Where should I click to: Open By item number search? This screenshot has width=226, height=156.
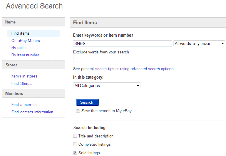click(x=25, y=55)
